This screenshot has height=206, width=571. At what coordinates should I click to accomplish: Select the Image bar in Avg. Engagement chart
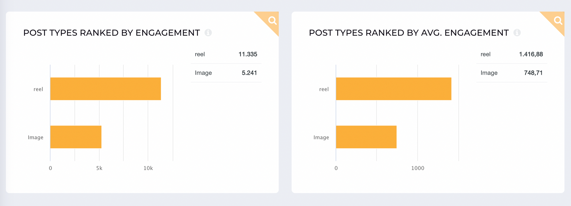(x=366, y=137)
